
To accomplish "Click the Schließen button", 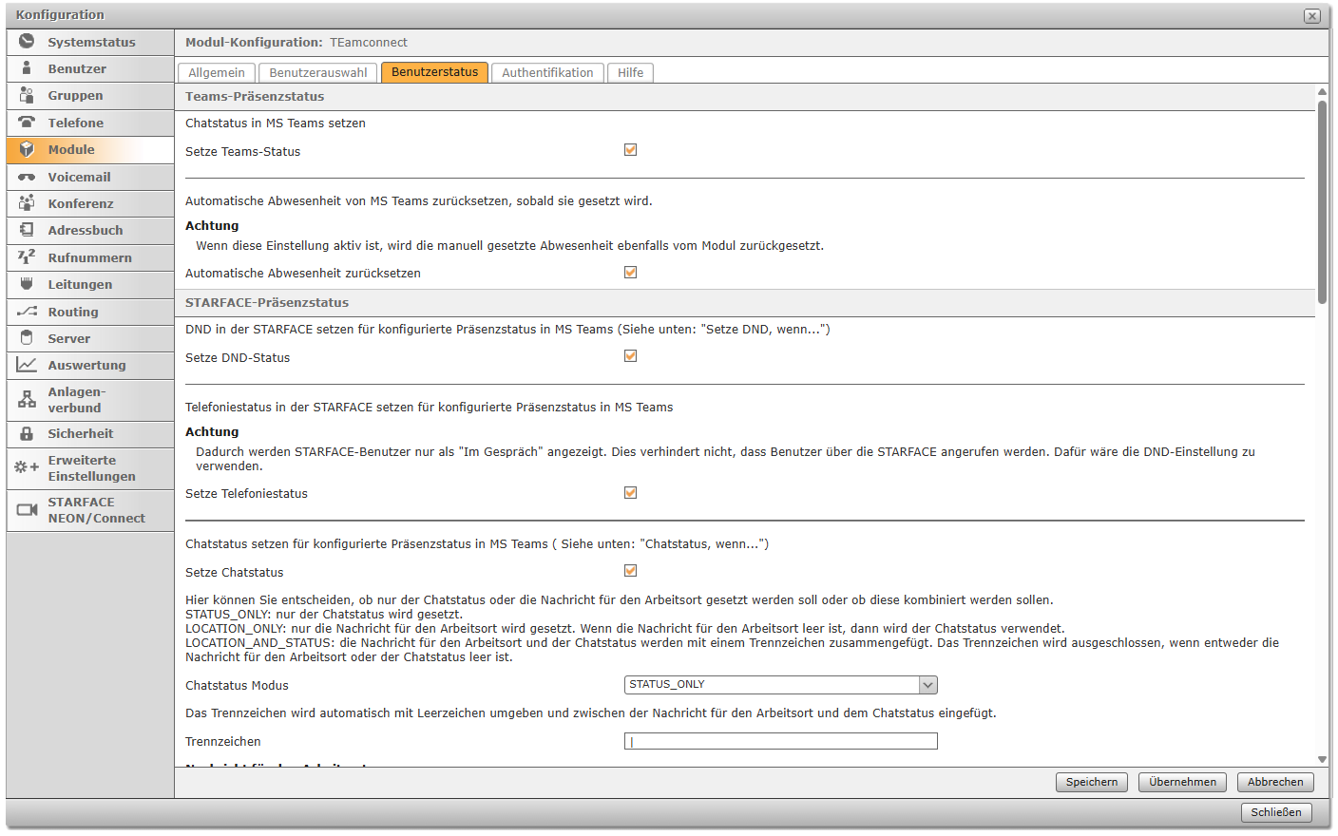I will coord(1276,812).
